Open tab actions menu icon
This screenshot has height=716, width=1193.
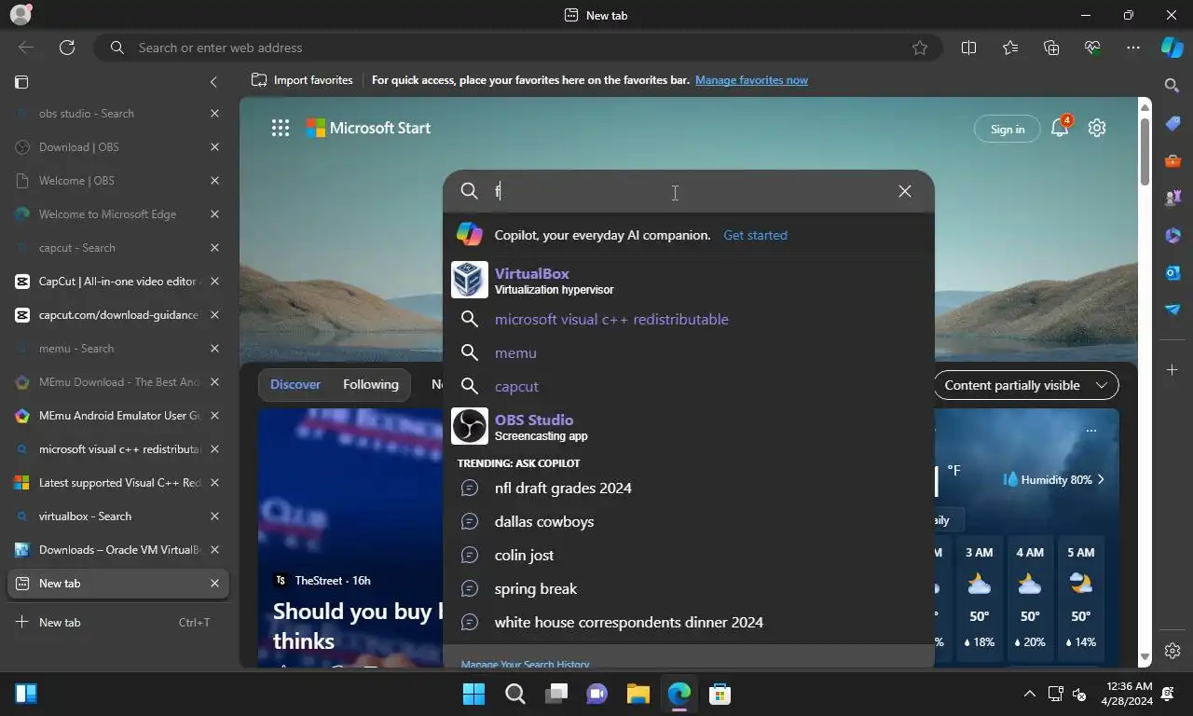pos(21,82)
